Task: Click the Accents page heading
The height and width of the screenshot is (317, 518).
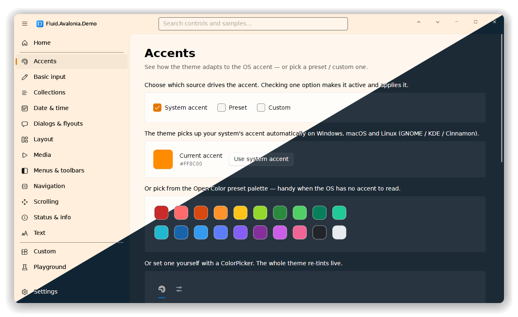Action: tap(170, 53)
